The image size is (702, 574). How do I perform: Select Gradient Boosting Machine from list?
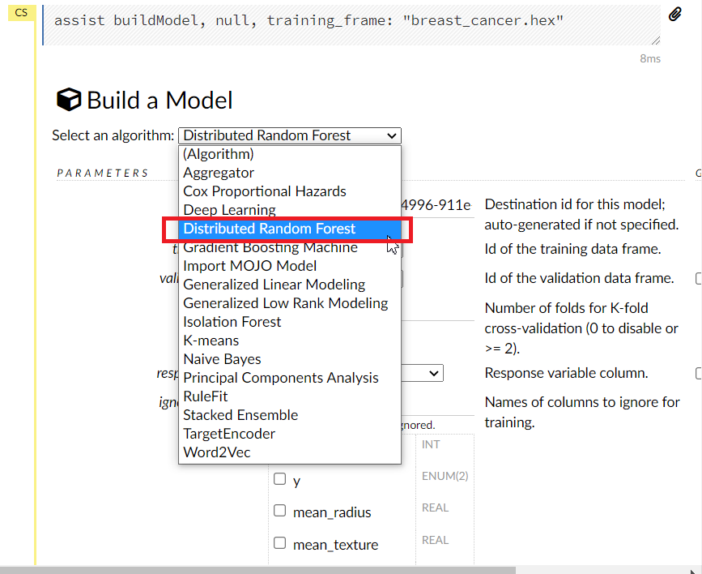pos(270,247)
